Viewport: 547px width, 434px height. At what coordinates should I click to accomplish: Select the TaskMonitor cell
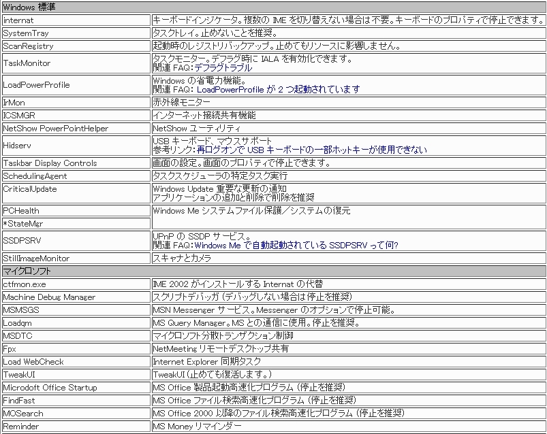pyautogui.click(x=76, y=63)
